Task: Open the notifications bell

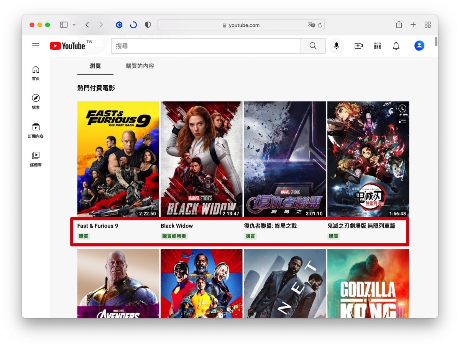Action: tap(396, 46)
